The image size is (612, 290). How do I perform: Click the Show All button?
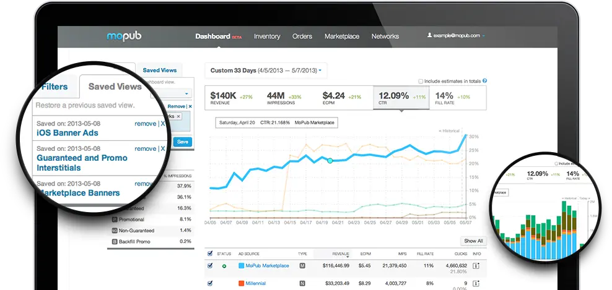pyautogui.click(x=473, y=241)
